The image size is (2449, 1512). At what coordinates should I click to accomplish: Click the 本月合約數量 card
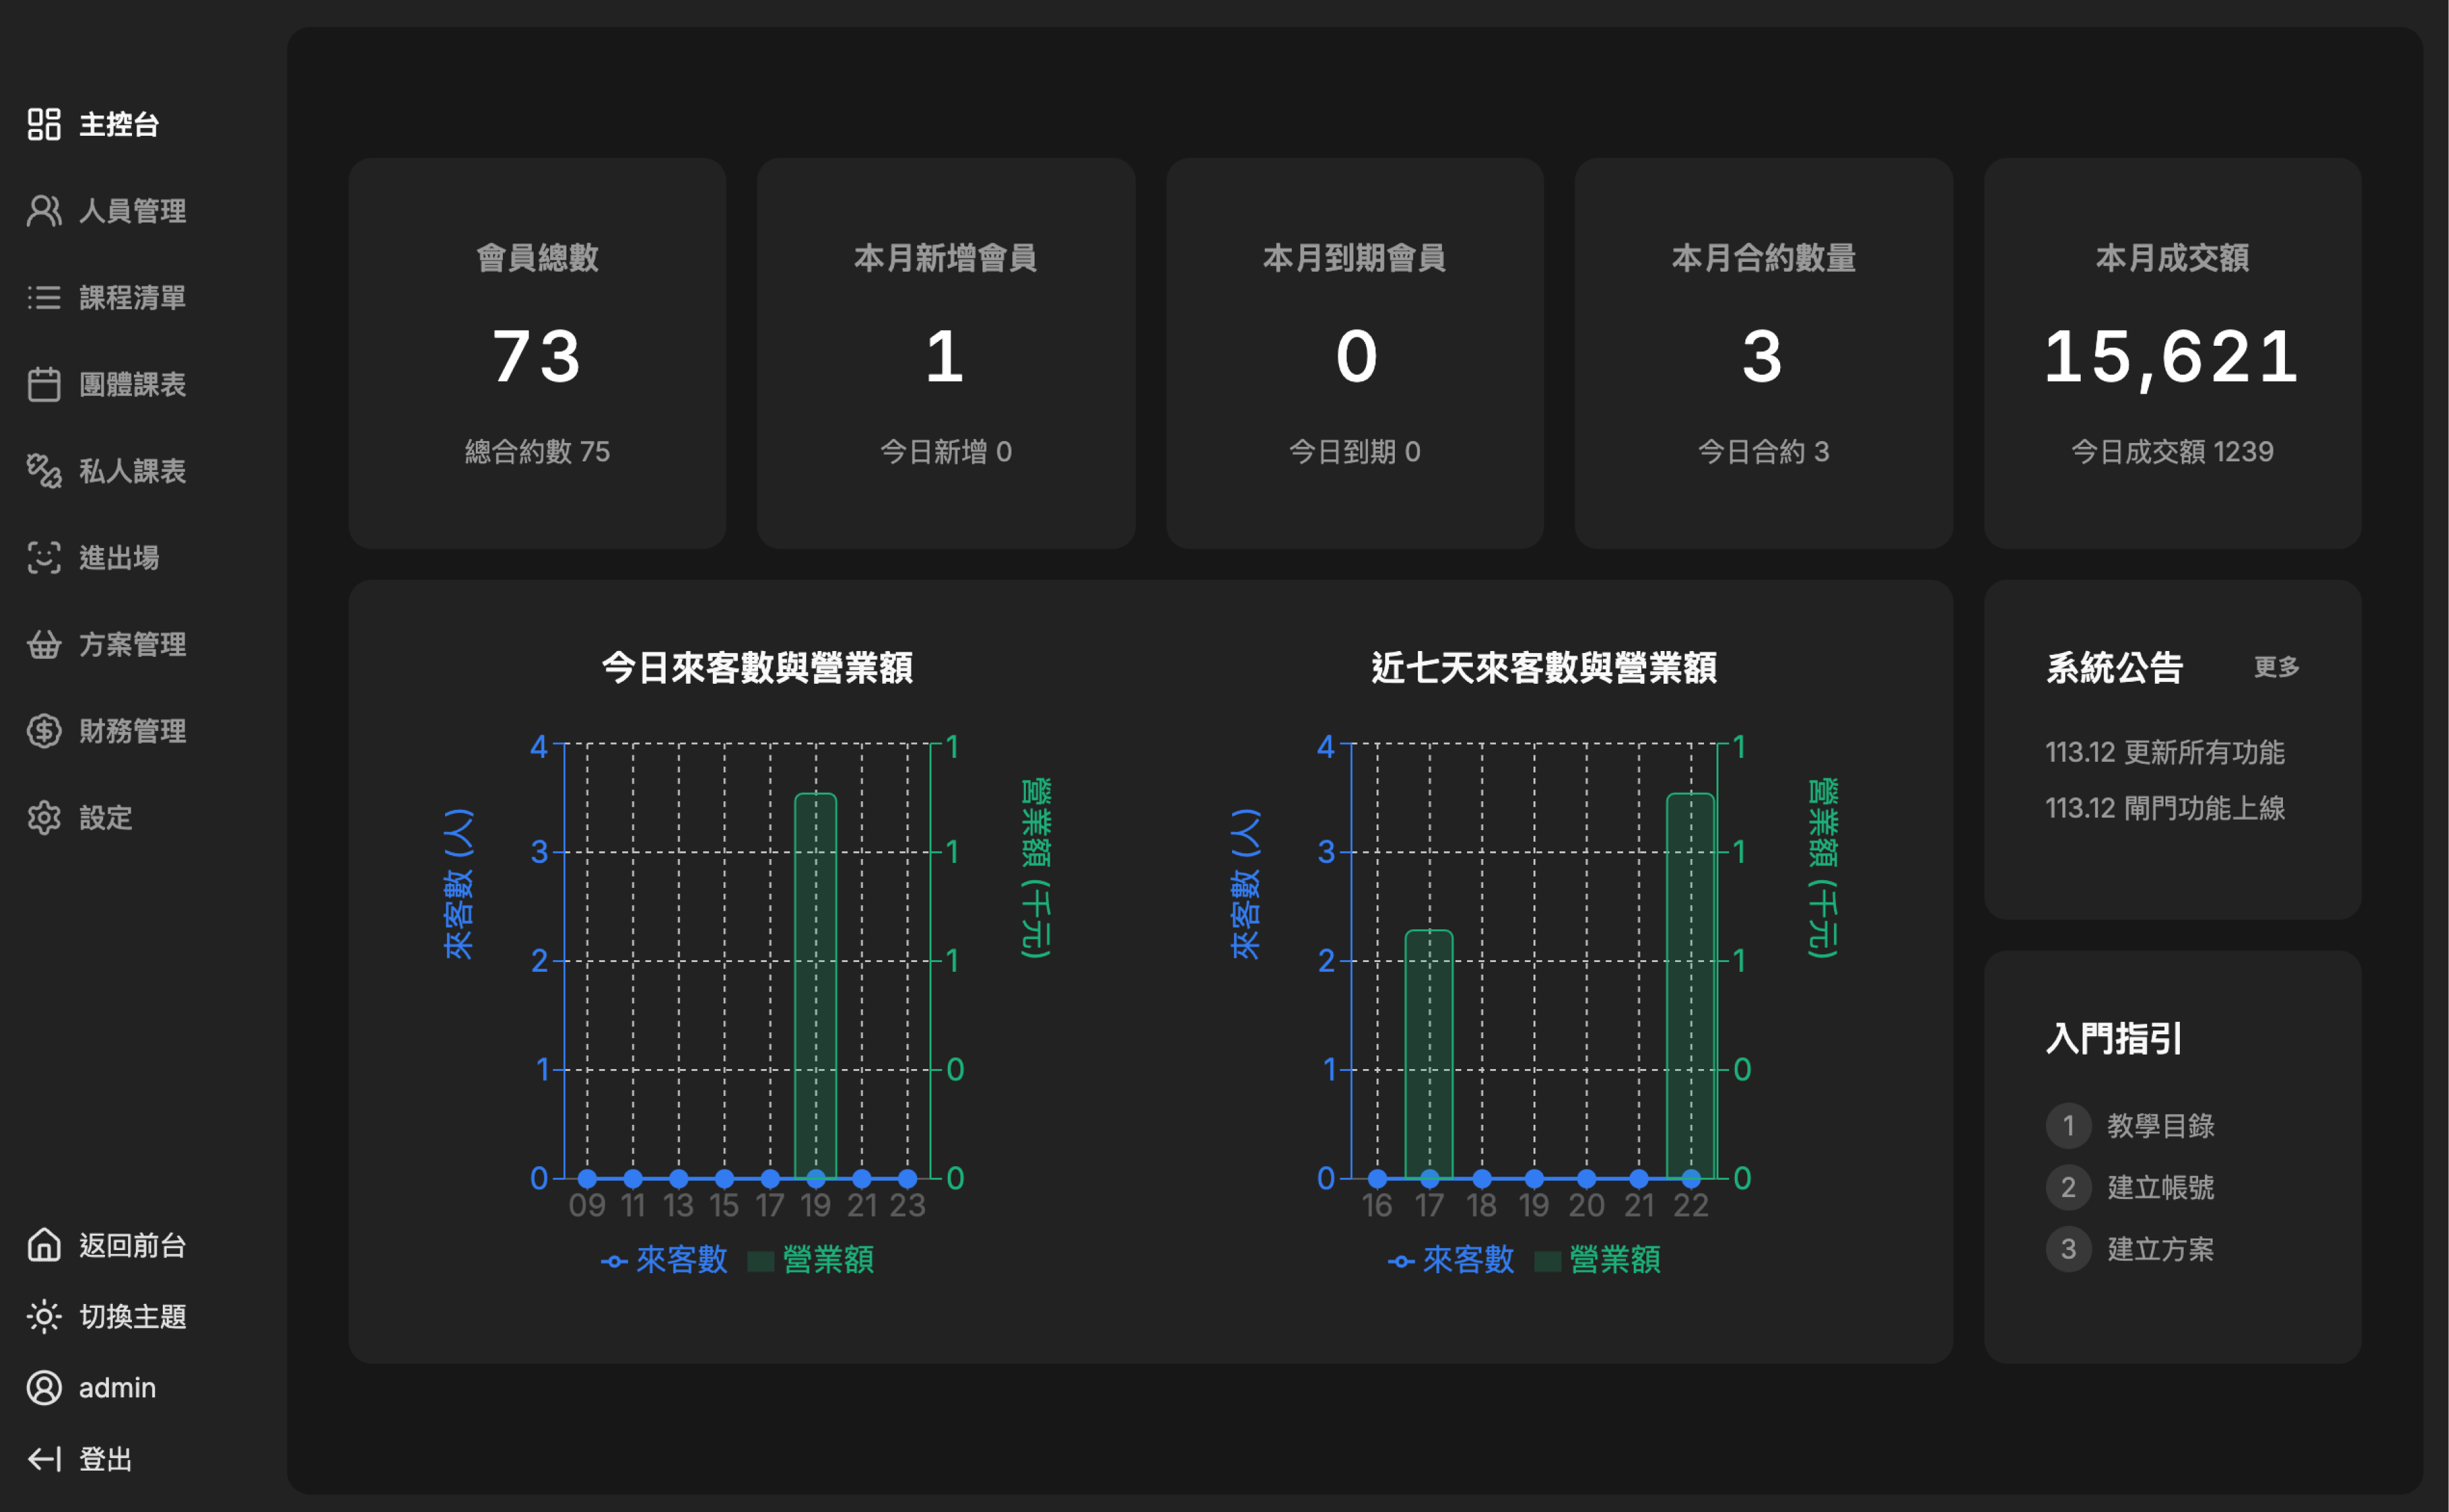click(1764, 353)
